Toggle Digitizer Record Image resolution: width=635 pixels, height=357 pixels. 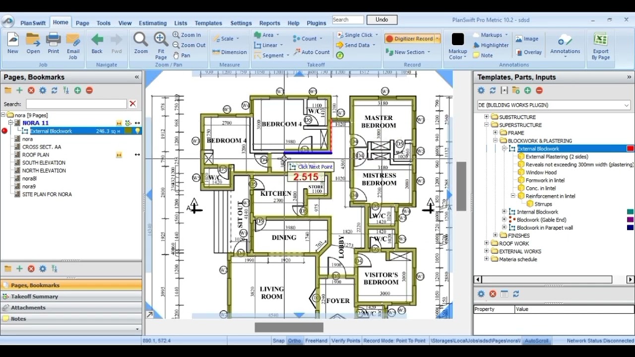[x=410, y=39]
